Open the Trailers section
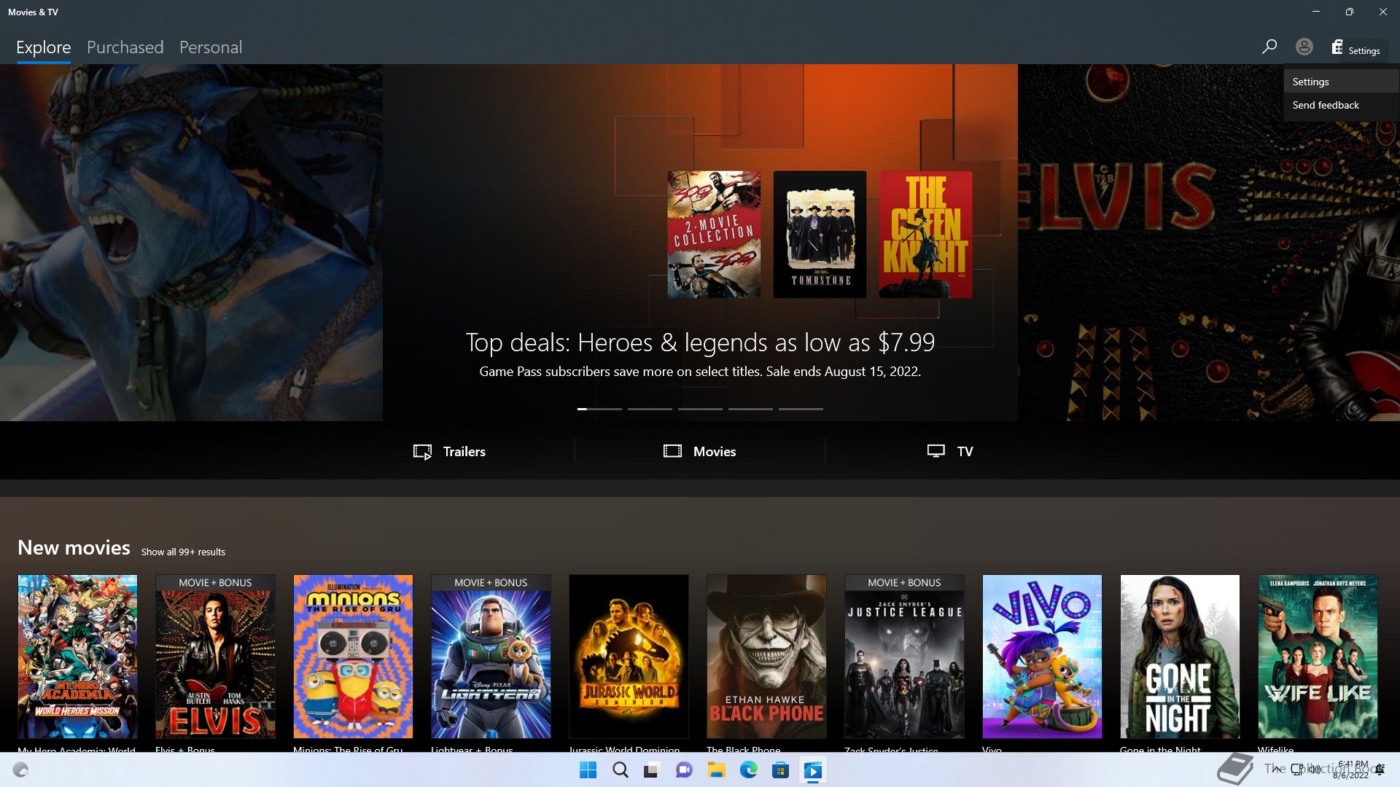 [x=449, y=451]
